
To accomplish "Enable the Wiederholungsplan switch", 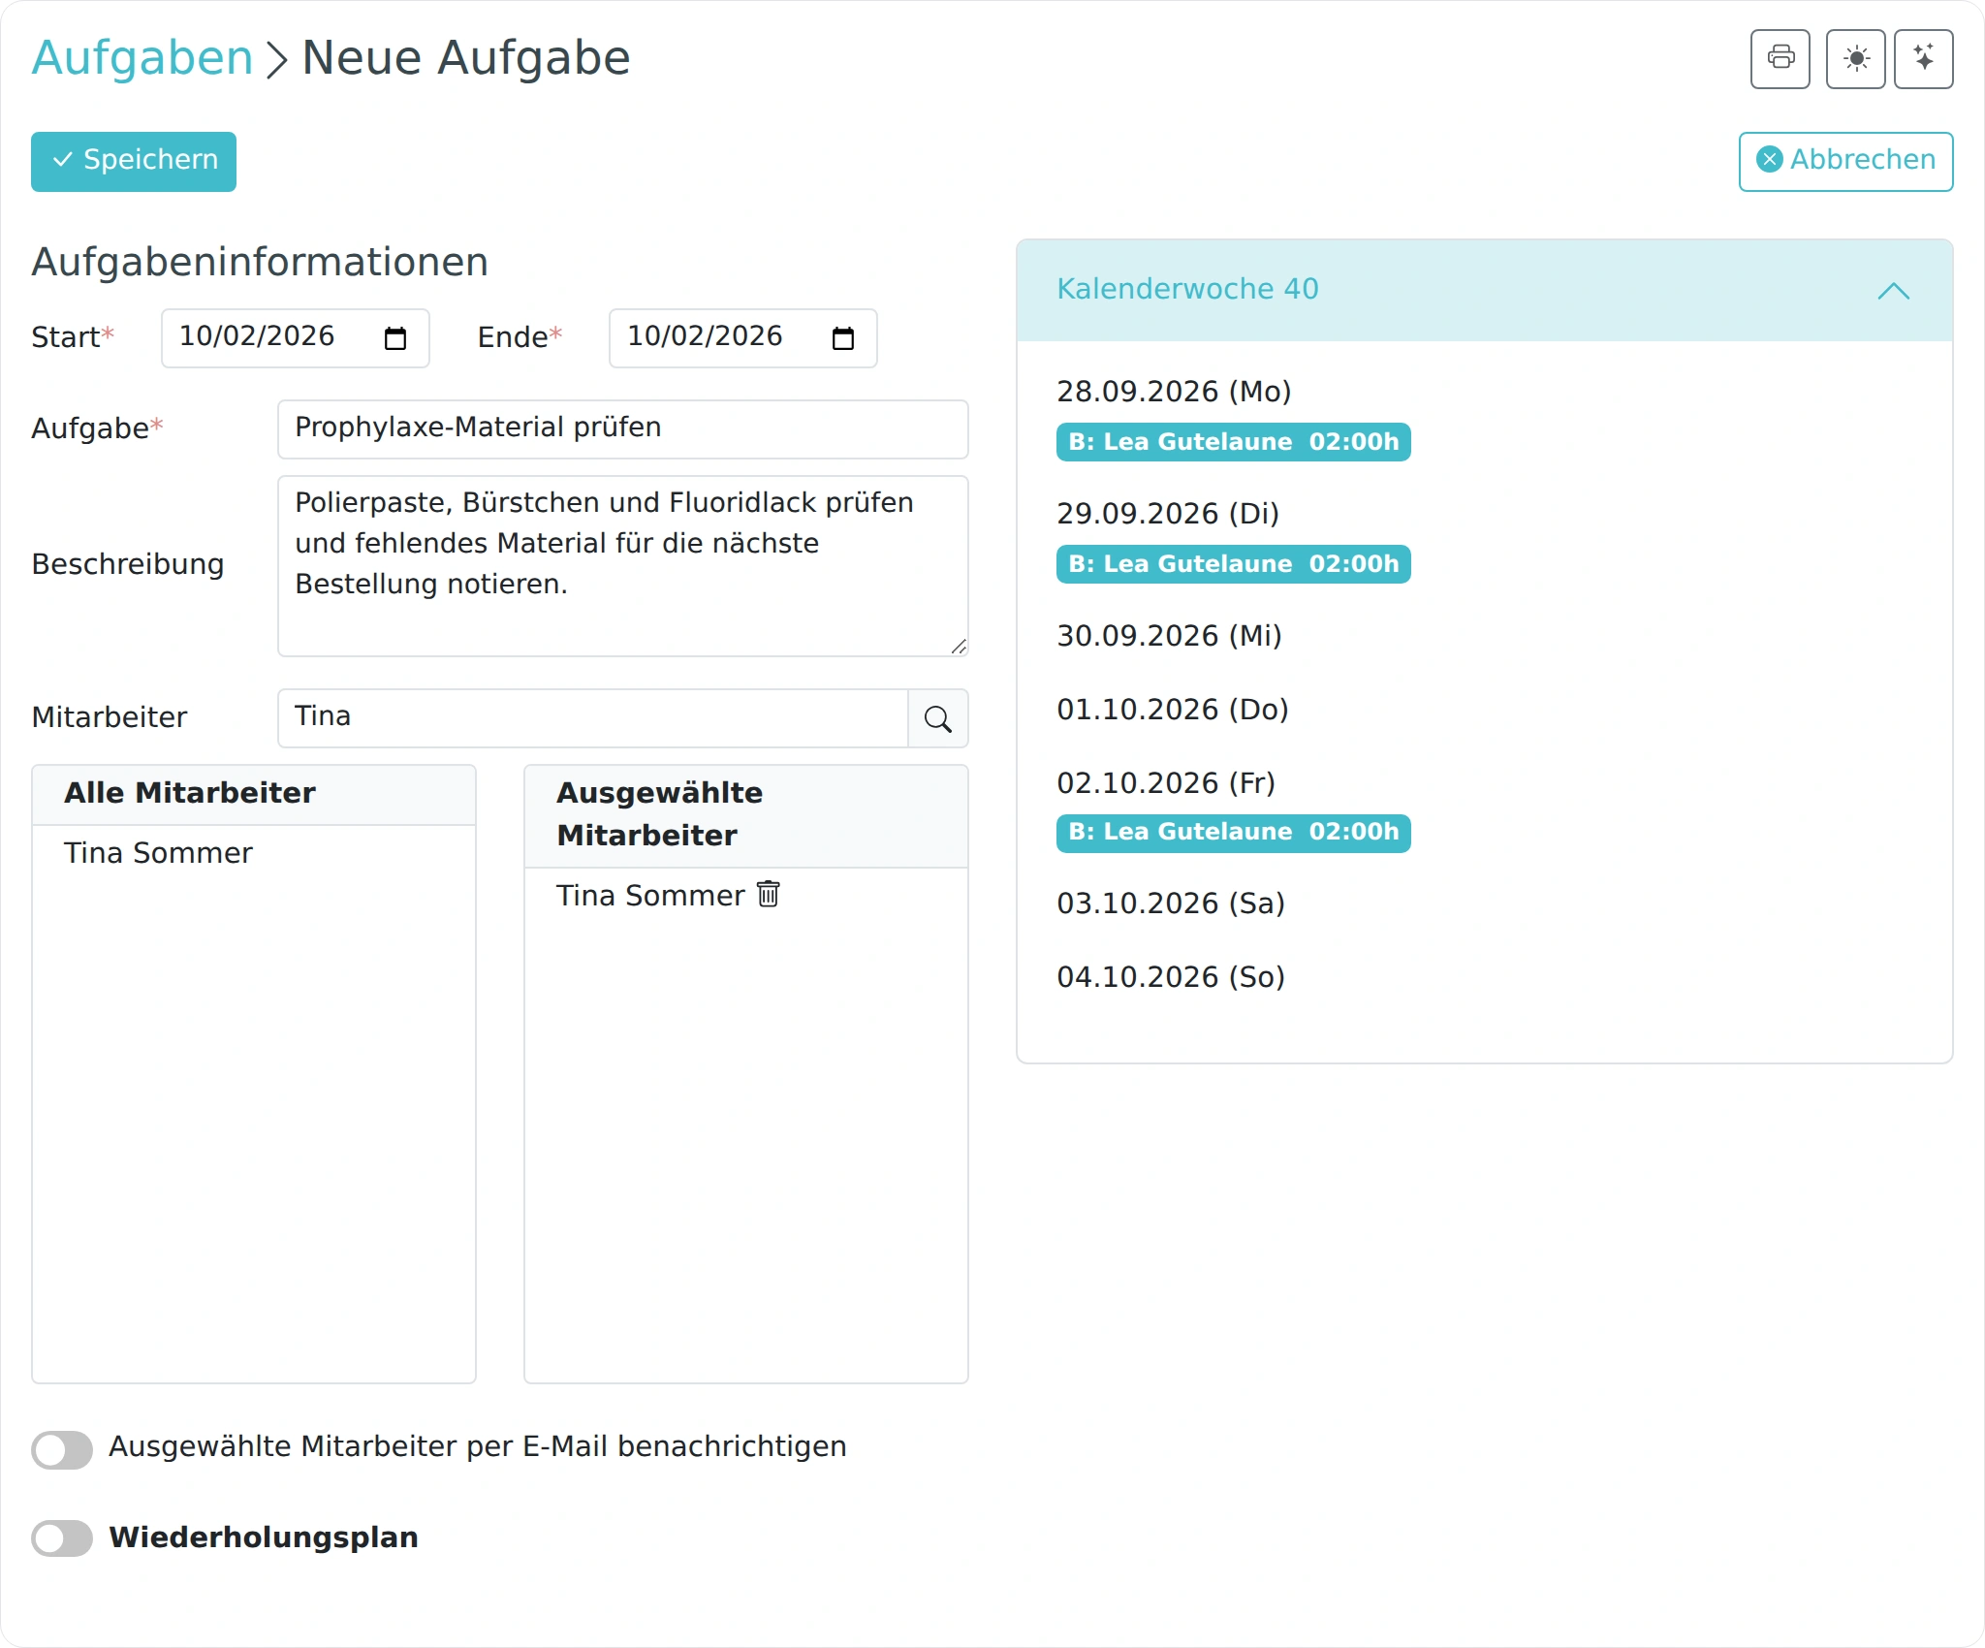I will tap(62, 1537).
